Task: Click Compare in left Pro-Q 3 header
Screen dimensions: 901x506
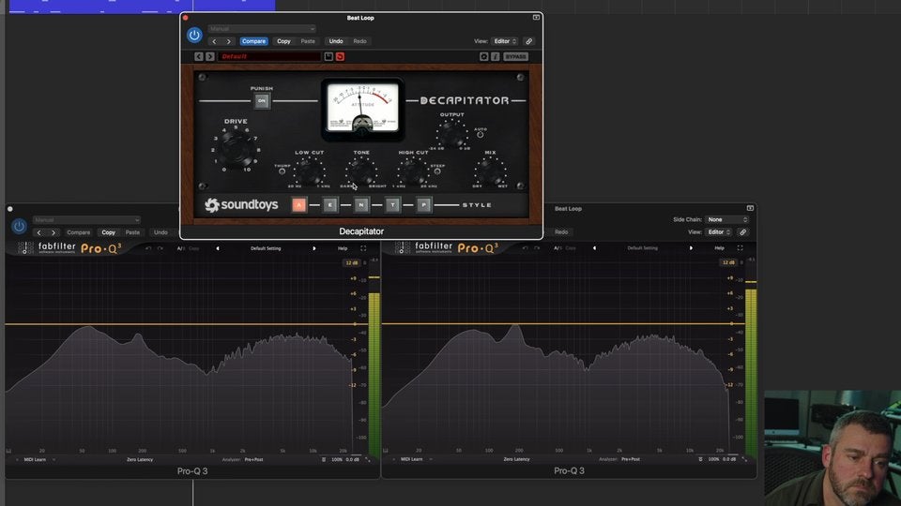Action: click(x=78, y=232)
